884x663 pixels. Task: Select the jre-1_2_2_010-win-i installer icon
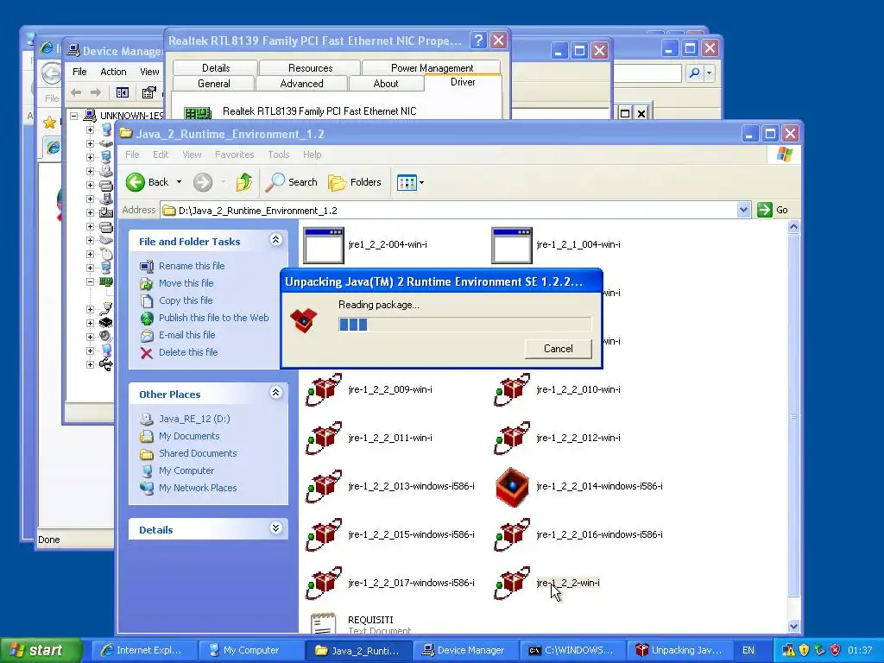point(512,389)
